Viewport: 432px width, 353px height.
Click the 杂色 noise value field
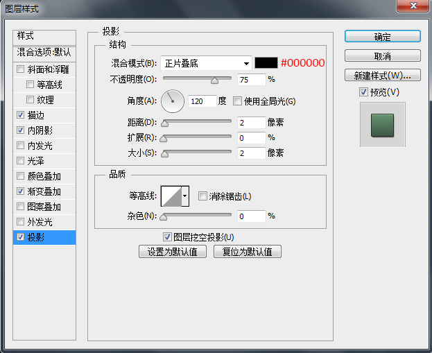click(x=252, y=216)
